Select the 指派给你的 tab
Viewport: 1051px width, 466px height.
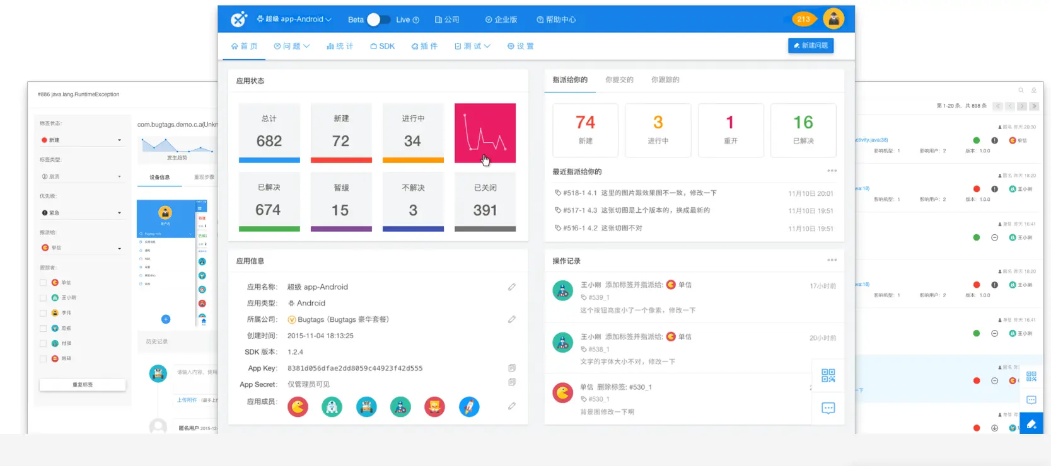click(570, 80)
